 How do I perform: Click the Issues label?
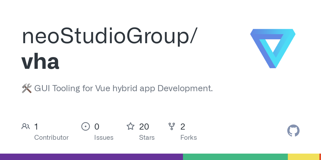coord(104,138)
